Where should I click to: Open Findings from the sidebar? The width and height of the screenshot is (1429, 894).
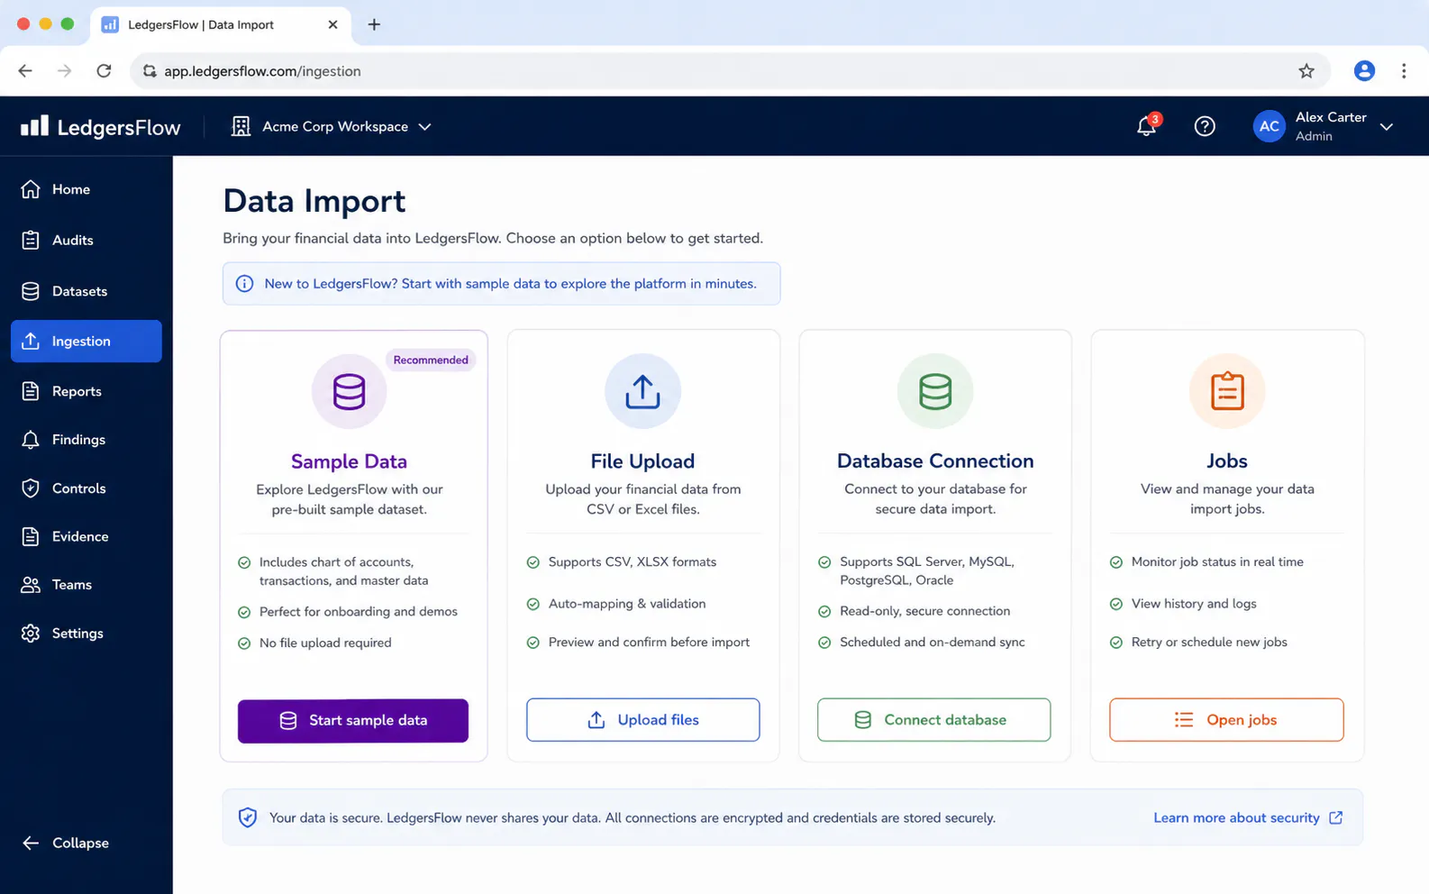[x=86, y=440]
